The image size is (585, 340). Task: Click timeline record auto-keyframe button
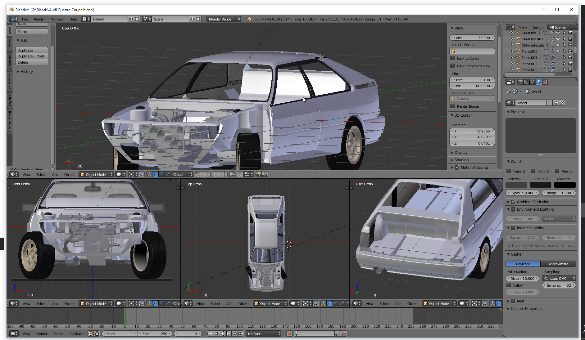tap(289, 333)
